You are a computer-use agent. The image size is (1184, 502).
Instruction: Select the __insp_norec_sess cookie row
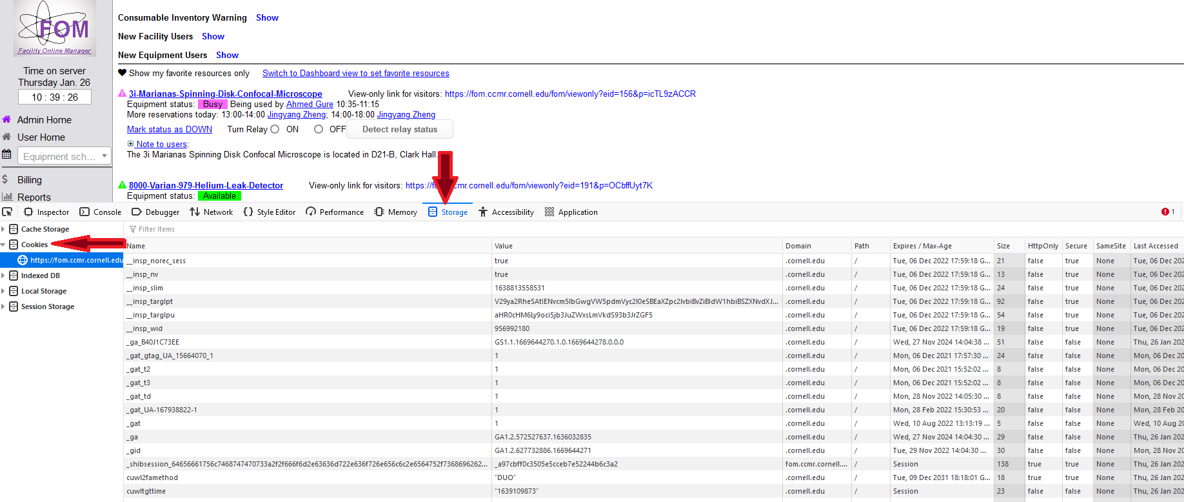(x=653, y=261)
